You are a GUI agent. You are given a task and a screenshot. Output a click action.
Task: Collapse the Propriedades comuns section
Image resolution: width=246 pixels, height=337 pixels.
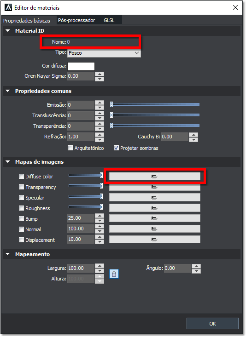[8, 91]
